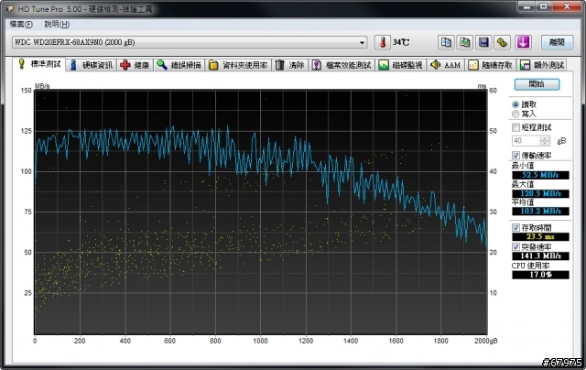The height and width of the screenshot is (370, 586).
Task: Open the 檔案效能測試 tab
Action: (342, 65)
